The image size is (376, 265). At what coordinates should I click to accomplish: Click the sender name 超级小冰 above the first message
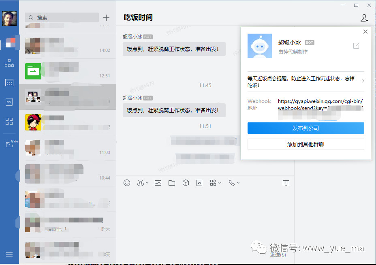132,37
